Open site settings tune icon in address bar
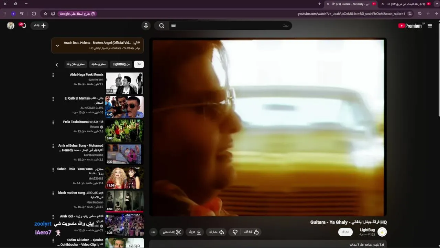Image resolution: width=440 pixels, height=248 pixels. pyautogui.click(x=410, y=14)
